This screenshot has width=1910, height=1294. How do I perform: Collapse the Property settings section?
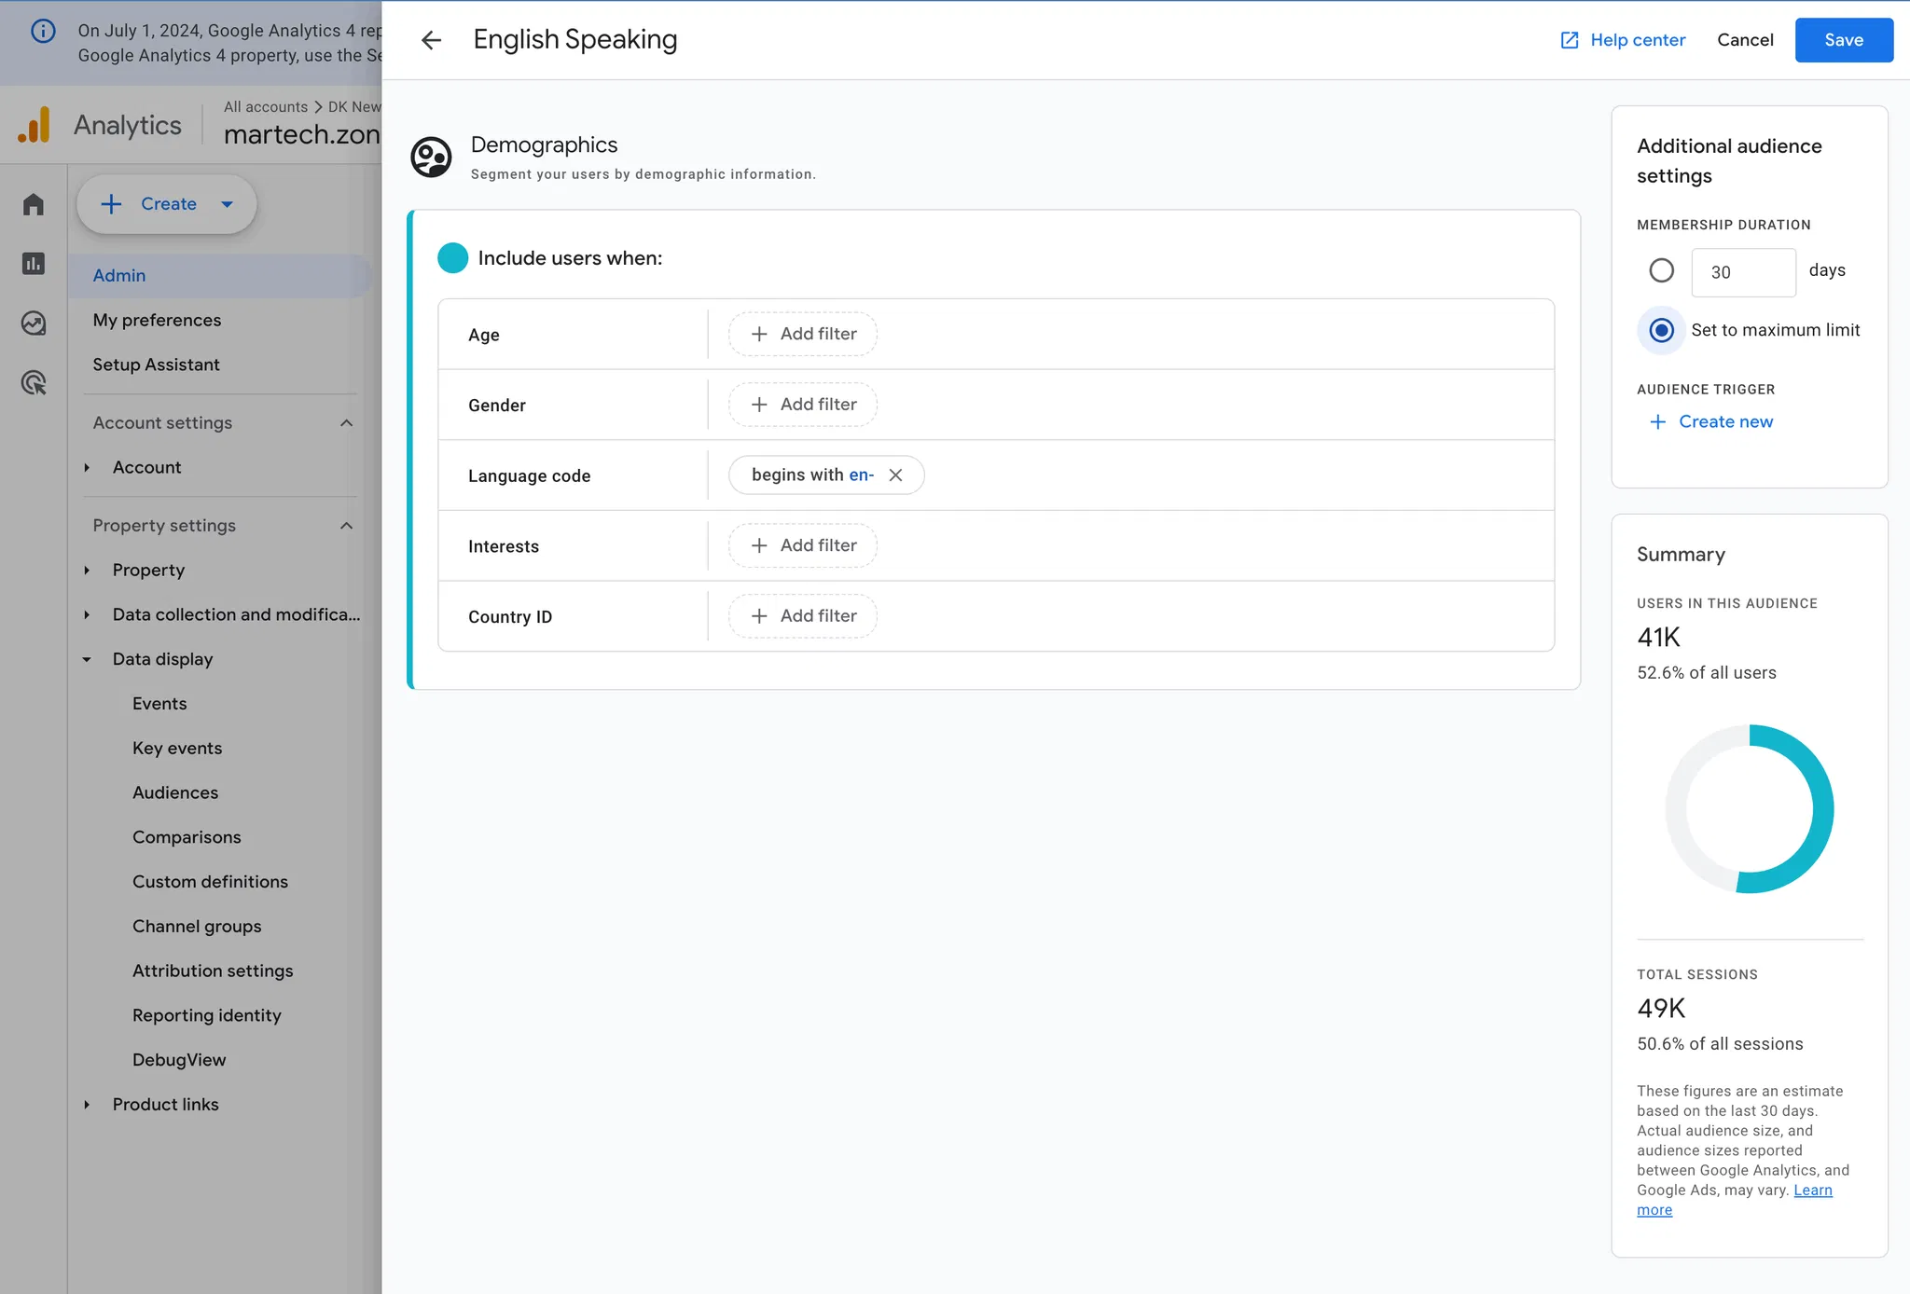pyautogui.click(x=346, y=526)
